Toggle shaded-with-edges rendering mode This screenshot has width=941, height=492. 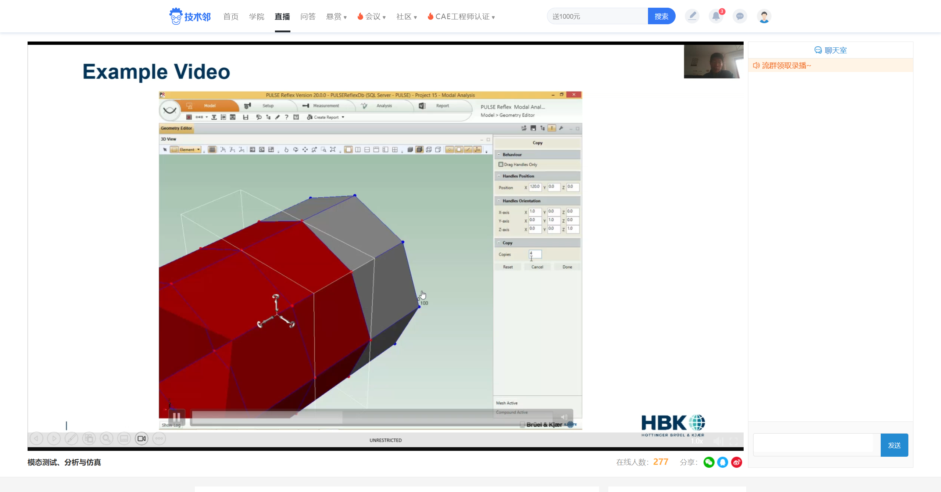click(x=419, y=150)
